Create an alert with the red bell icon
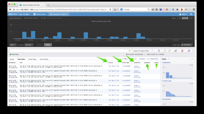The width and height of the screenshot is (204, 114). [x=183, y=51]
